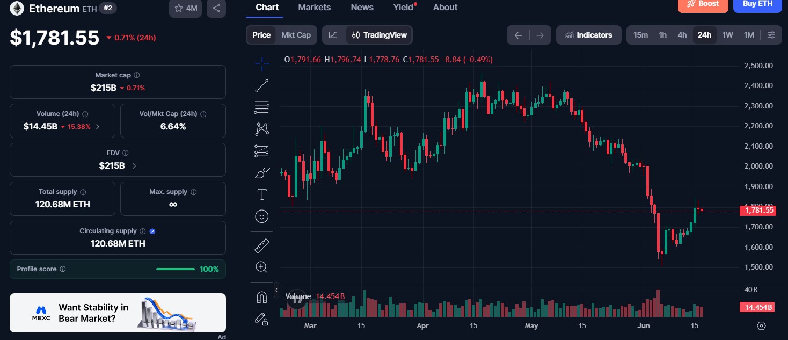Click info icon beside Circulating supply
Screen dimensions: 788x340
tap(142, 231)
